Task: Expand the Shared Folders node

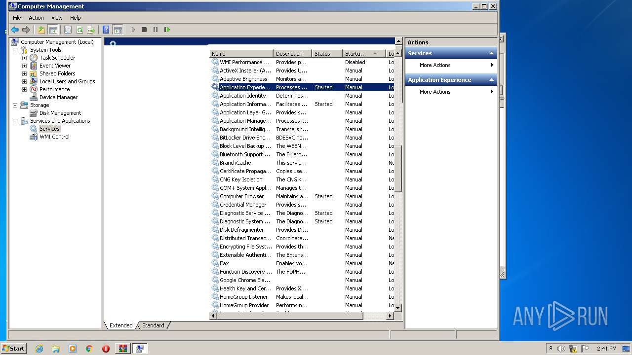Action: [24, 73]
